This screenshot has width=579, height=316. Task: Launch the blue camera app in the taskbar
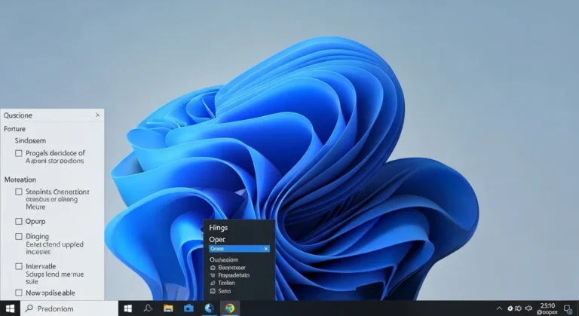188,308
